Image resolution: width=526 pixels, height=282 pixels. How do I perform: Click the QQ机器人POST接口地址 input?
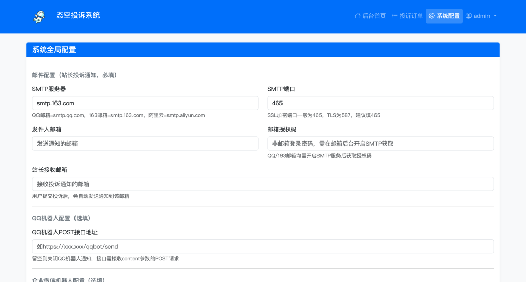tap(263, 247)
